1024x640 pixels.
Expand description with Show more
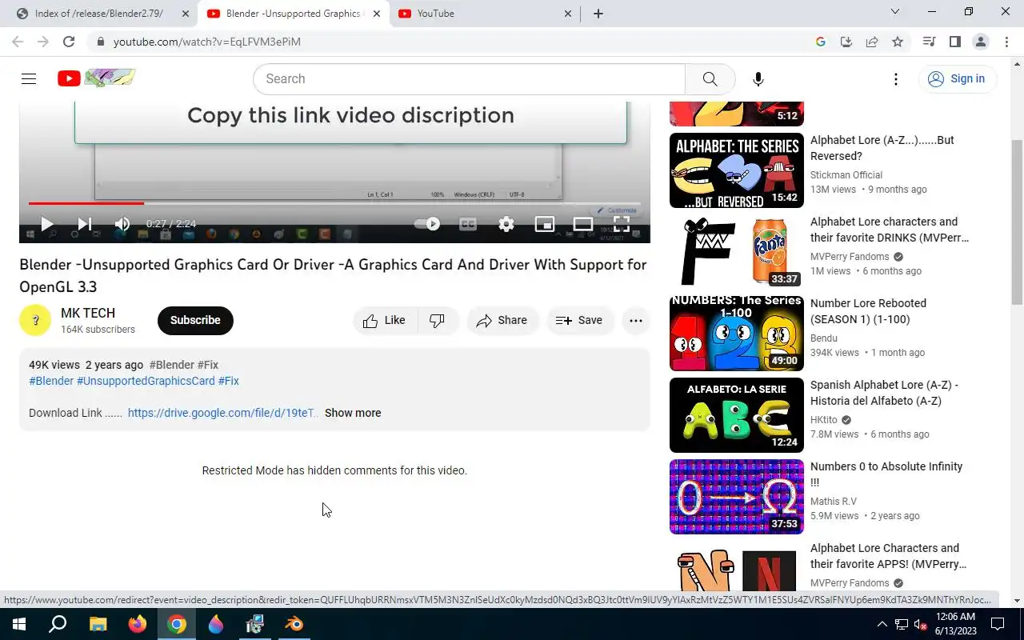(353, 413)
